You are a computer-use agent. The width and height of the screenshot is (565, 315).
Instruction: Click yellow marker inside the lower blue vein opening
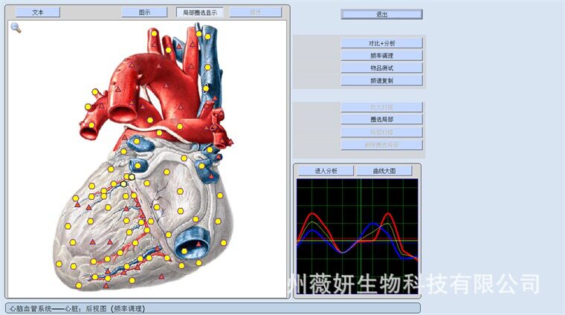click(184, 251)
